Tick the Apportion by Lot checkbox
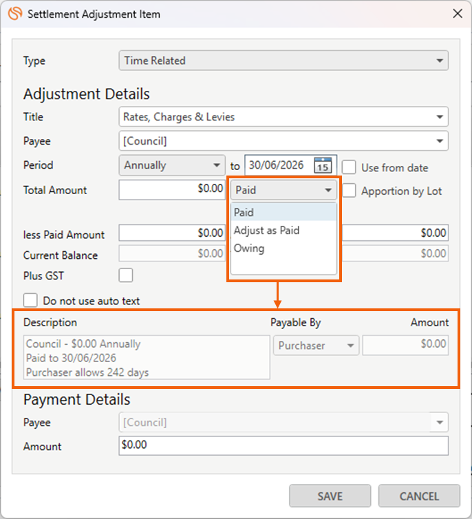The image size is (472, 519). (x=350, y=191)
